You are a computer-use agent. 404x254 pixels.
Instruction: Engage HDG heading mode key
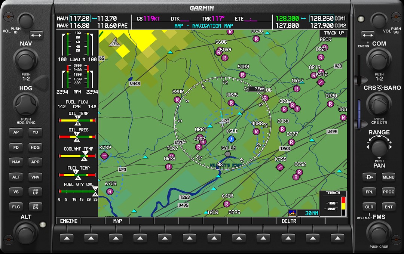click(x=35, y=148)
